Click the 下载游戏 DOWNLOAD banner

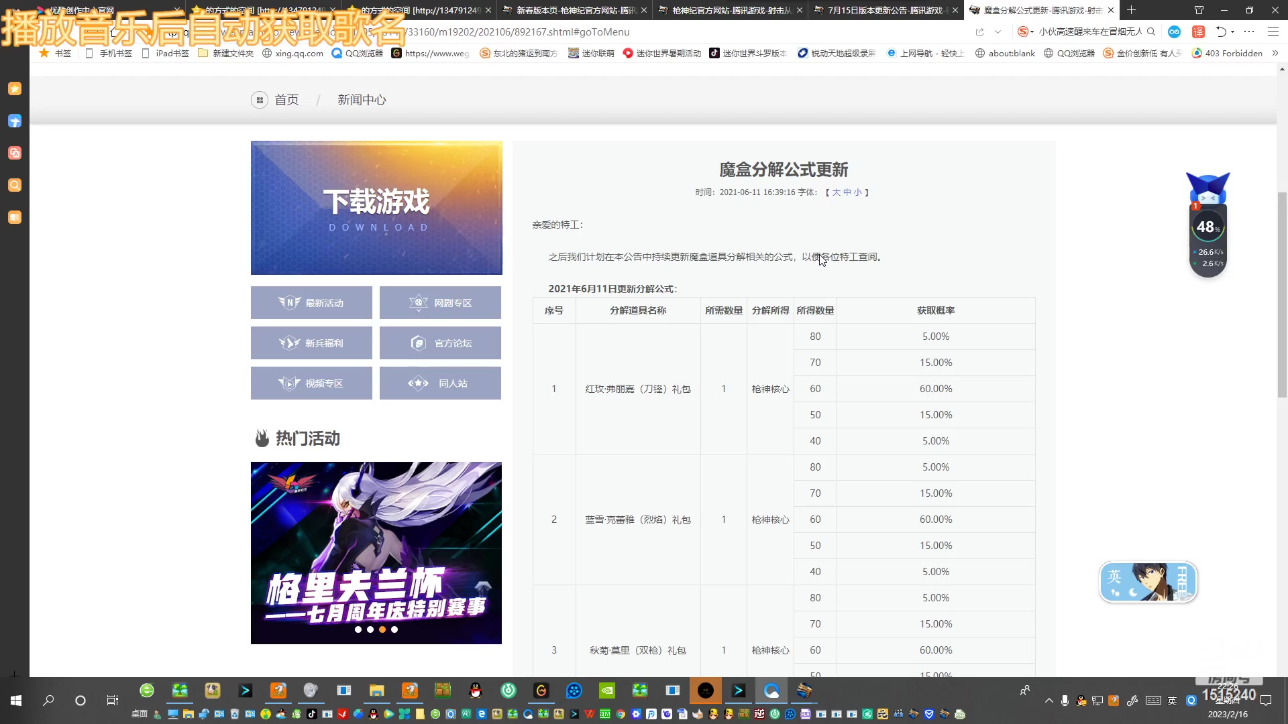point(376,208)
